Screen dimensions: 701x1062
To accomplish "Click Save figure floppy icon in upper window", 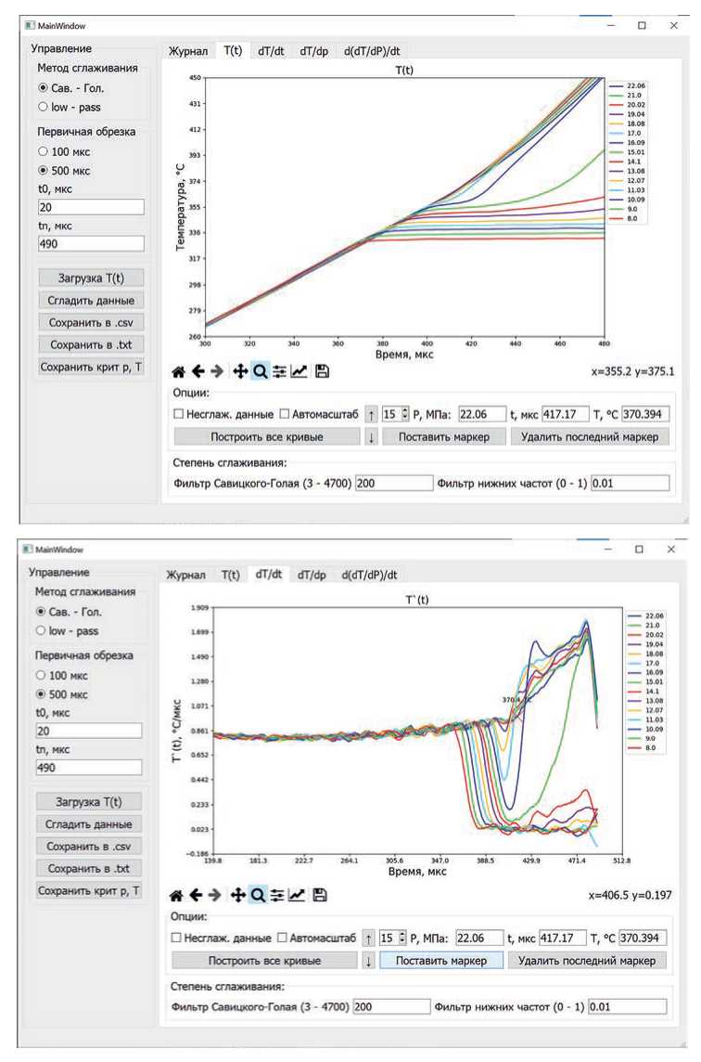I will (321, 372).
